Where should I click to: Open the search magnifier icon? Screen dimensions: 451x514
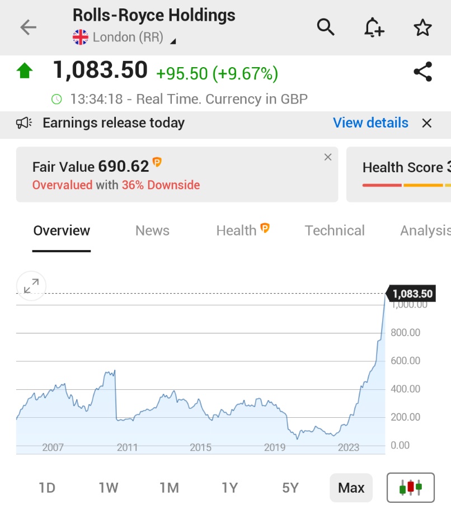[325, 27]
